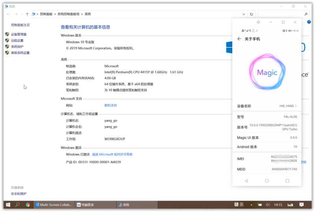The height and width of the screenshot is (212, 315).
Task: Click the search magnifier icon in search box
Action: coord(306,14)
